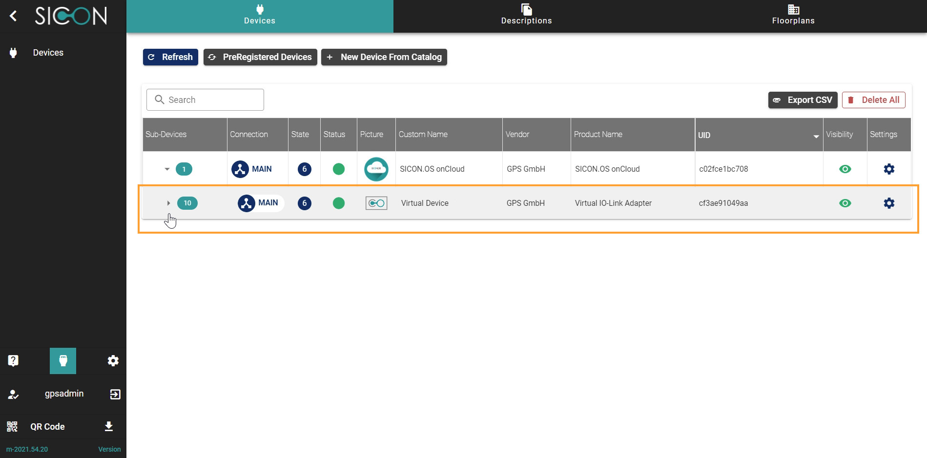Click the user profile icon beside gpsadmin
Image resolution: width=927 pixels, height=458 pixels.
click(x=13, y=394)
